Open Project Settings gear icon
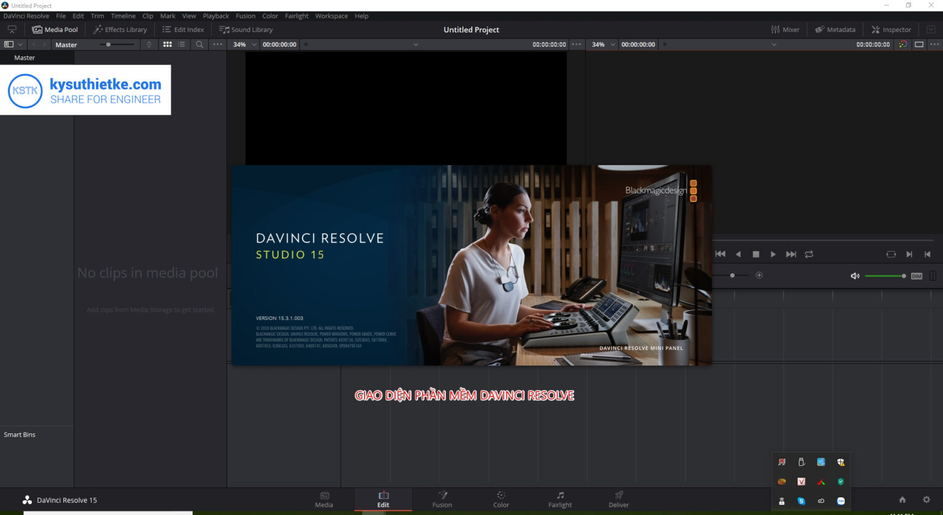 926,500
